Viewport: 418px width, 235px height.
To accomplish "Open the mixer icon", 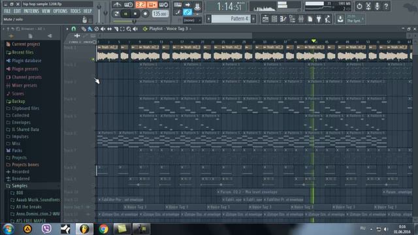I will click(301, 19).
